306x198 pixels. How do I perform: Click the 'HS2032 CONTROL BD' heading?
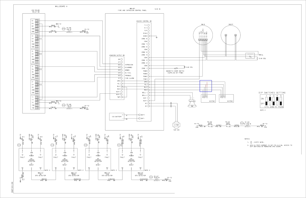[x=144, y=21]
